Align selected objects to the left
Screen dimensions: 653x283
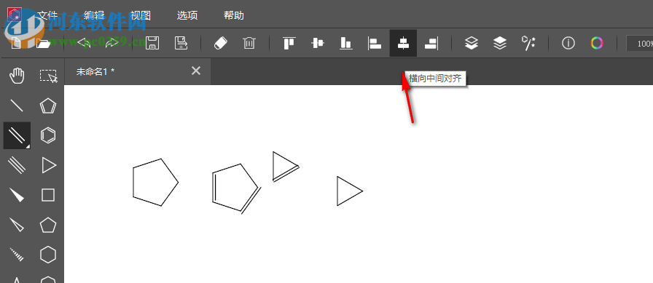(x=375, y=43)
